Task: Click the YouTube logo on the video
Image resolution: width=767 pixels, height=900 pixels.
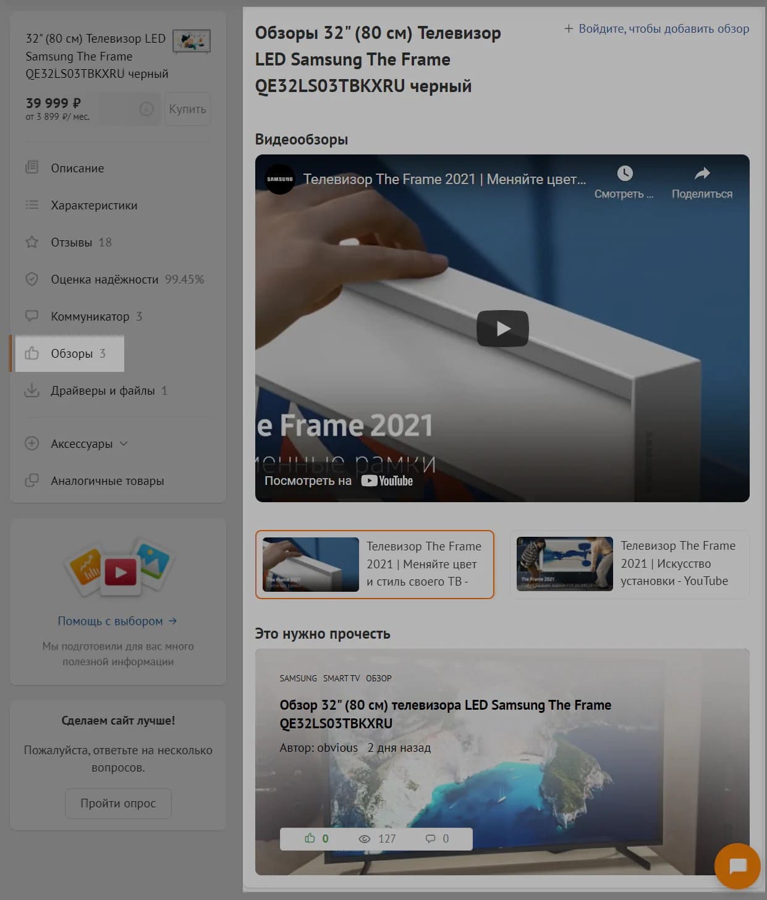Action: pos(387,481)
